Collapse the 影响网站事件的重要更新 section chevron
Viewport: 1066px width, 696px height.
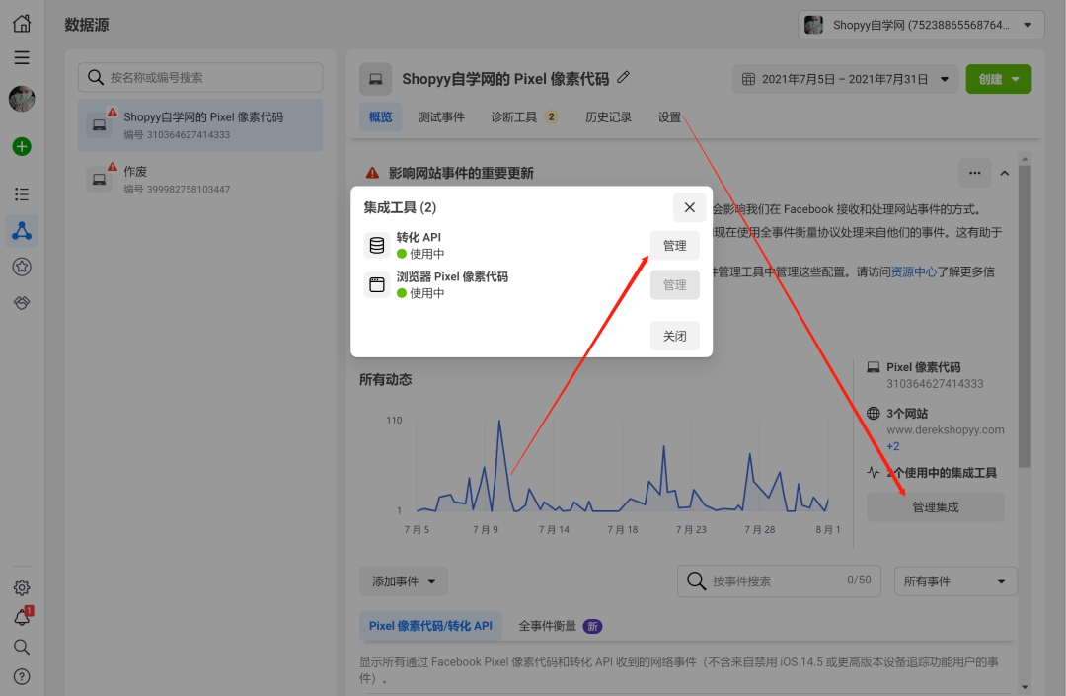point(1005,173)
